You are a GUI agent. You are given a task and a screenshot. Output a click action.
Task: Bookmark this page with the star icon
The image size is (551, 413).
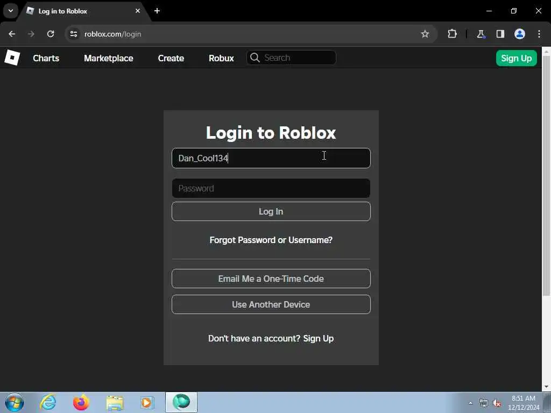click(x=425, y=34)
